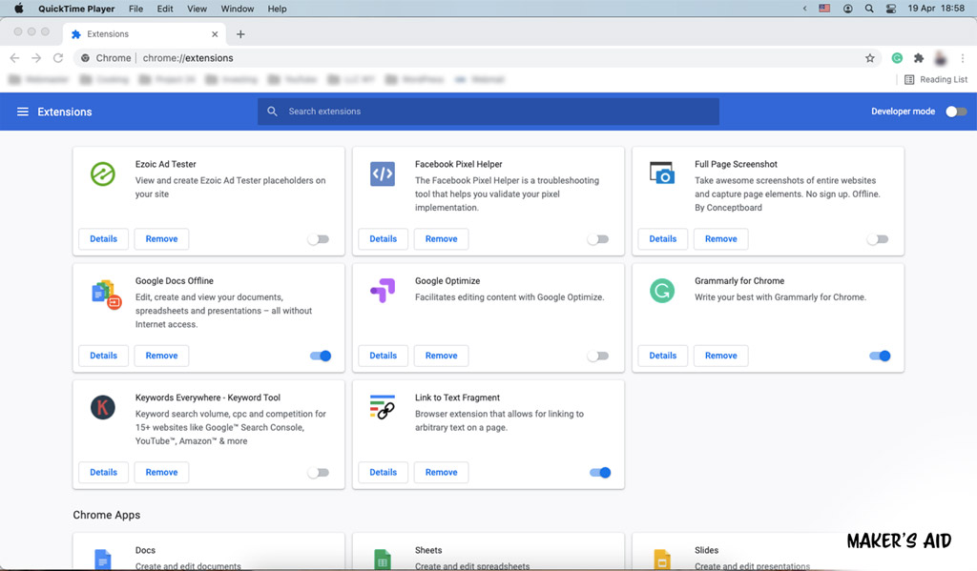Bookmark this page with the star icon

(870, 58)
